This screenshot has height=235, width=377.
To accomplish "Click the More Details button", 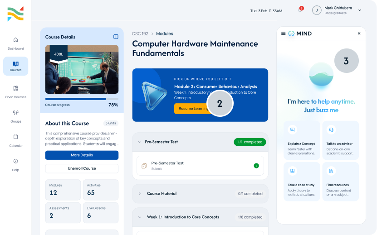I will pos(82,155).
